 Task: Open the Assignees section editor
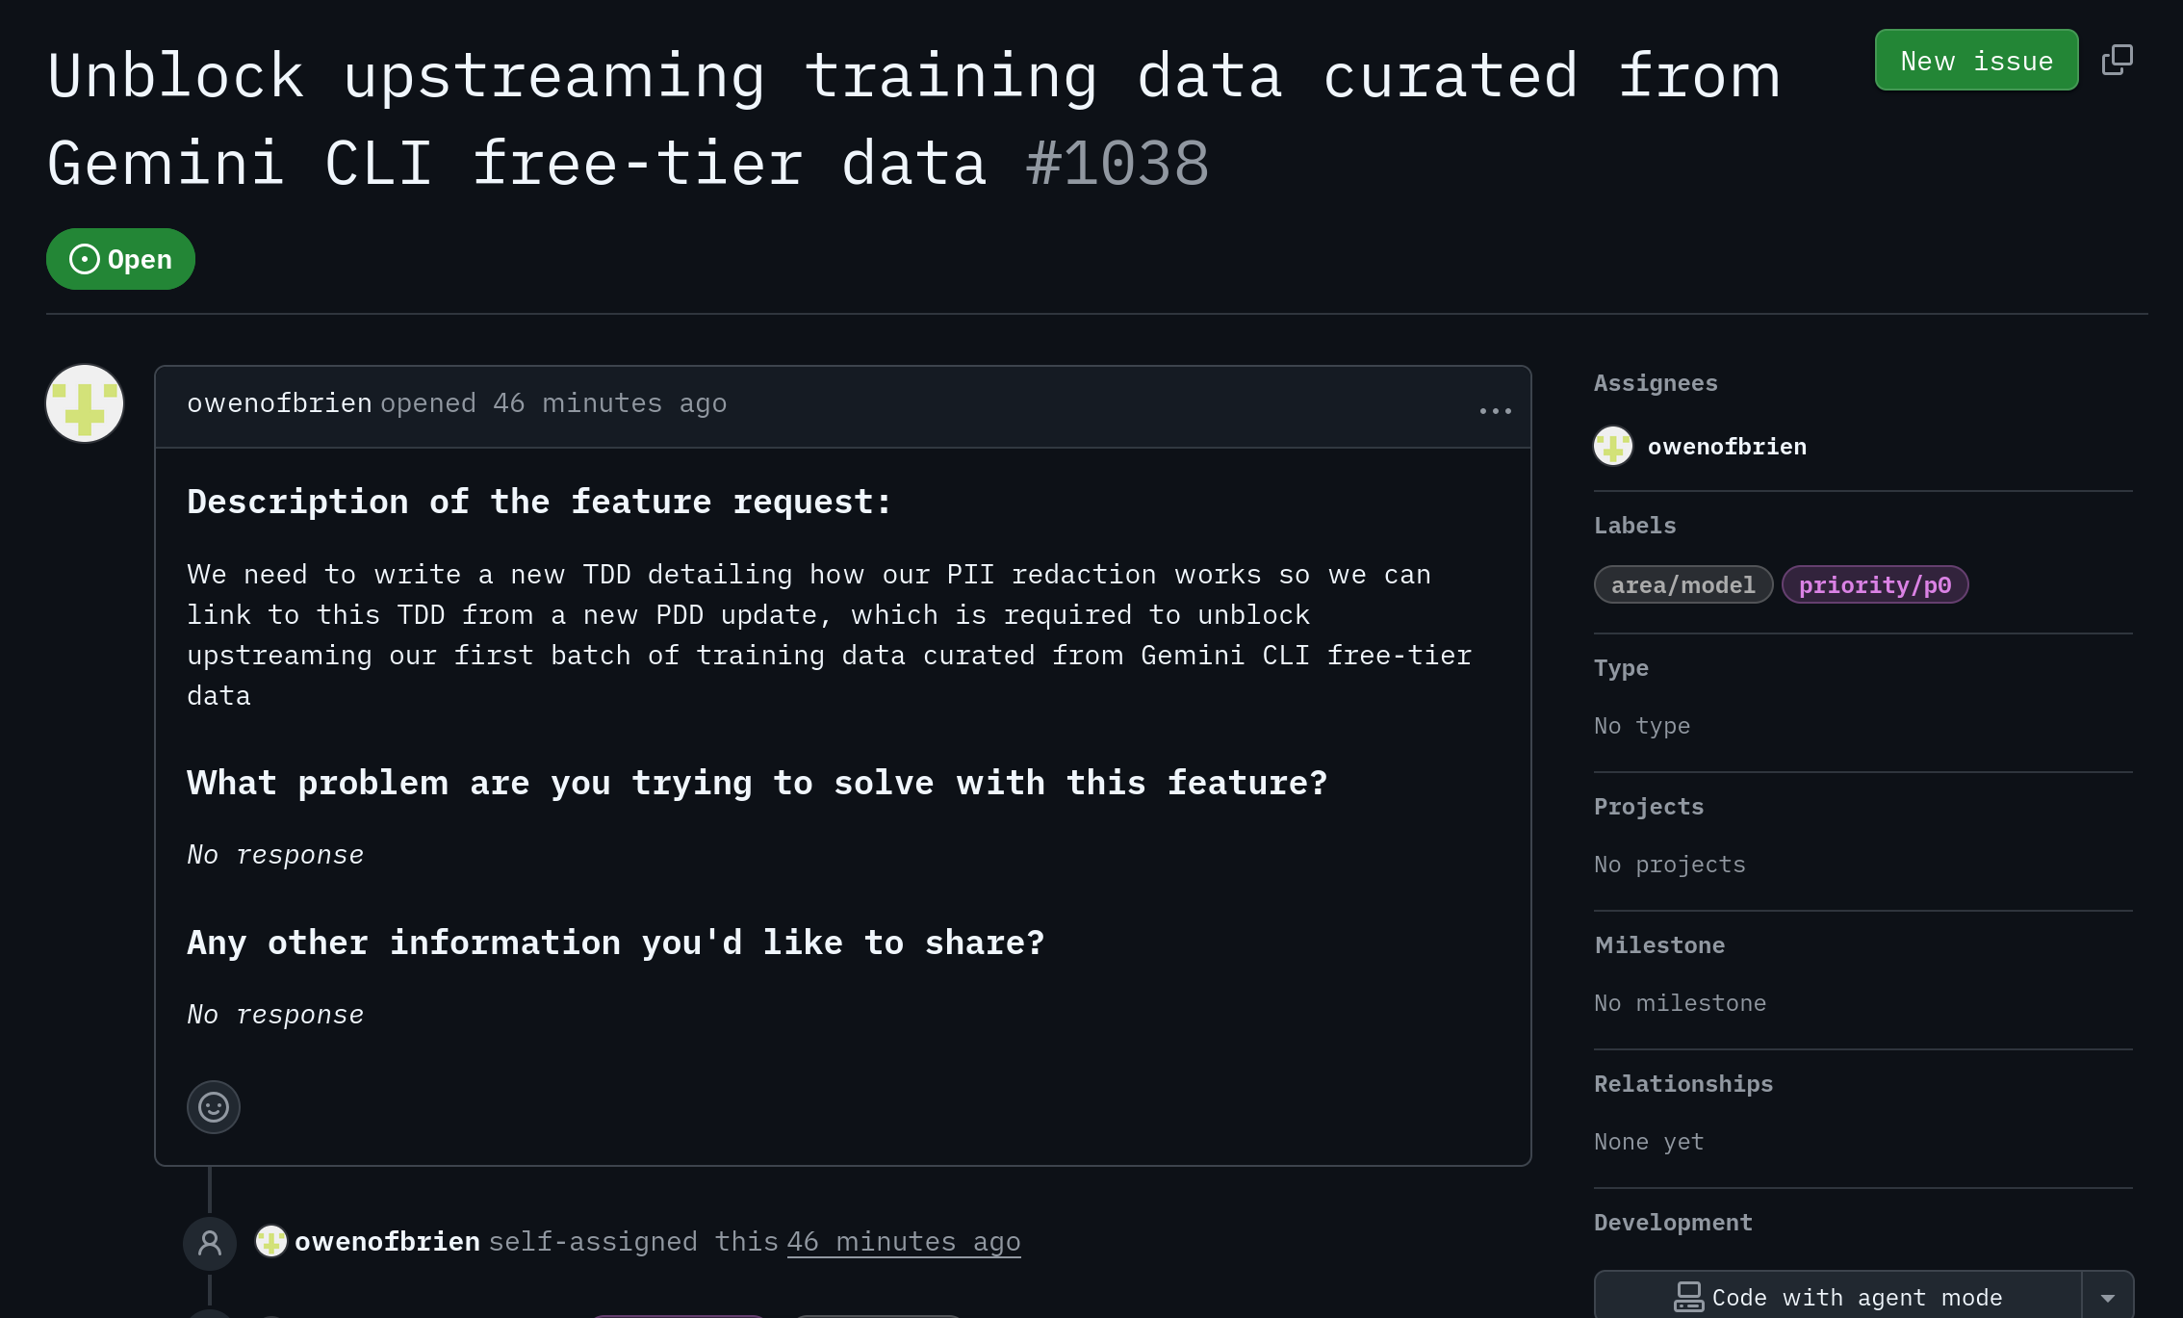[x=1656, y=383]
